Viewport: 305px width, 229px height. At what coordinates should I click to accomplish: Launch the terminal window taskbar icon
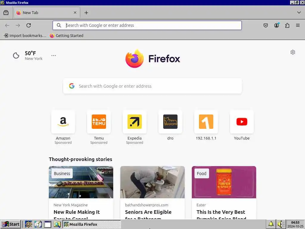pyautogui.click(x=48, y=224)
